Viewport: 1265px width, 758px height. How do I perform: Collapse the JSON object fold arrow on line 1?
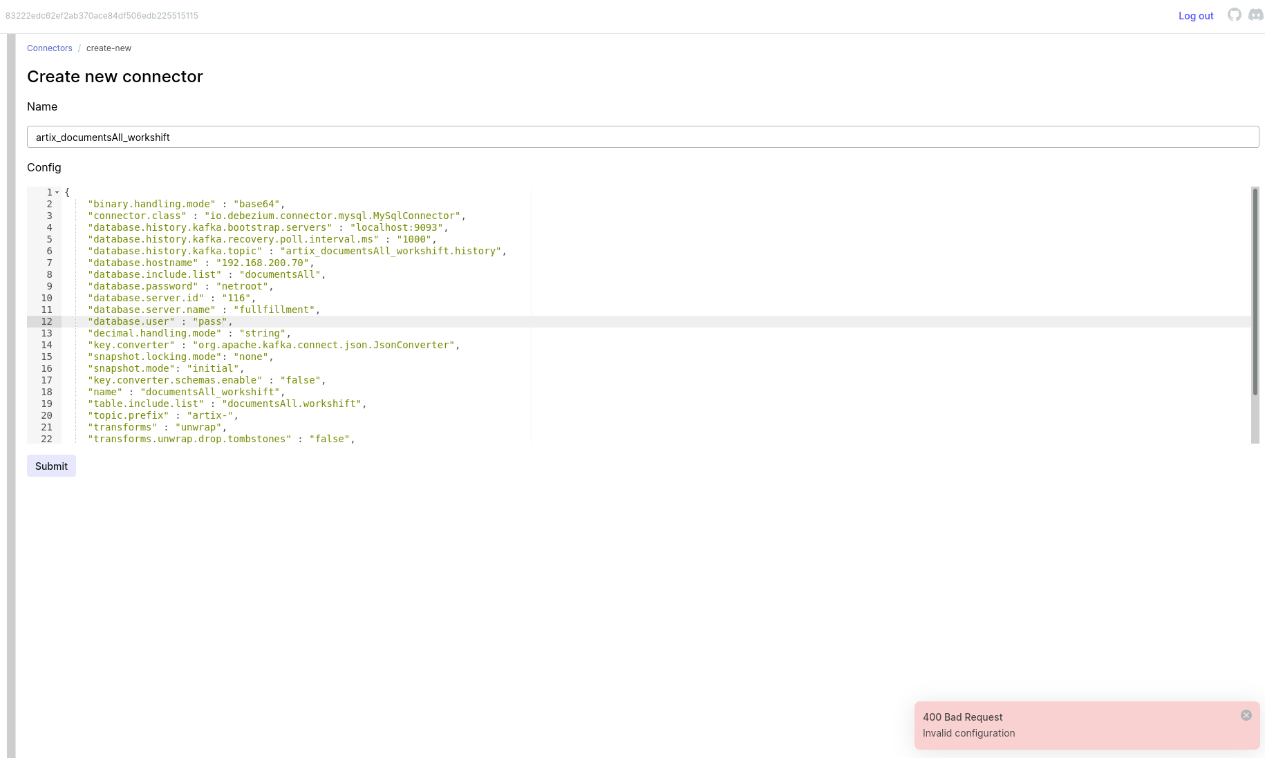57,192
